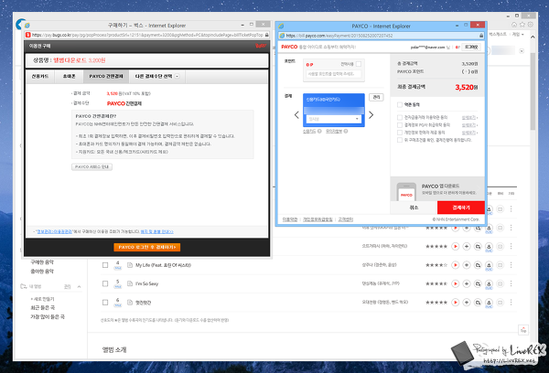Select checkbox for track 6
This screenshot has height=373, width=549.
point(105,302)
